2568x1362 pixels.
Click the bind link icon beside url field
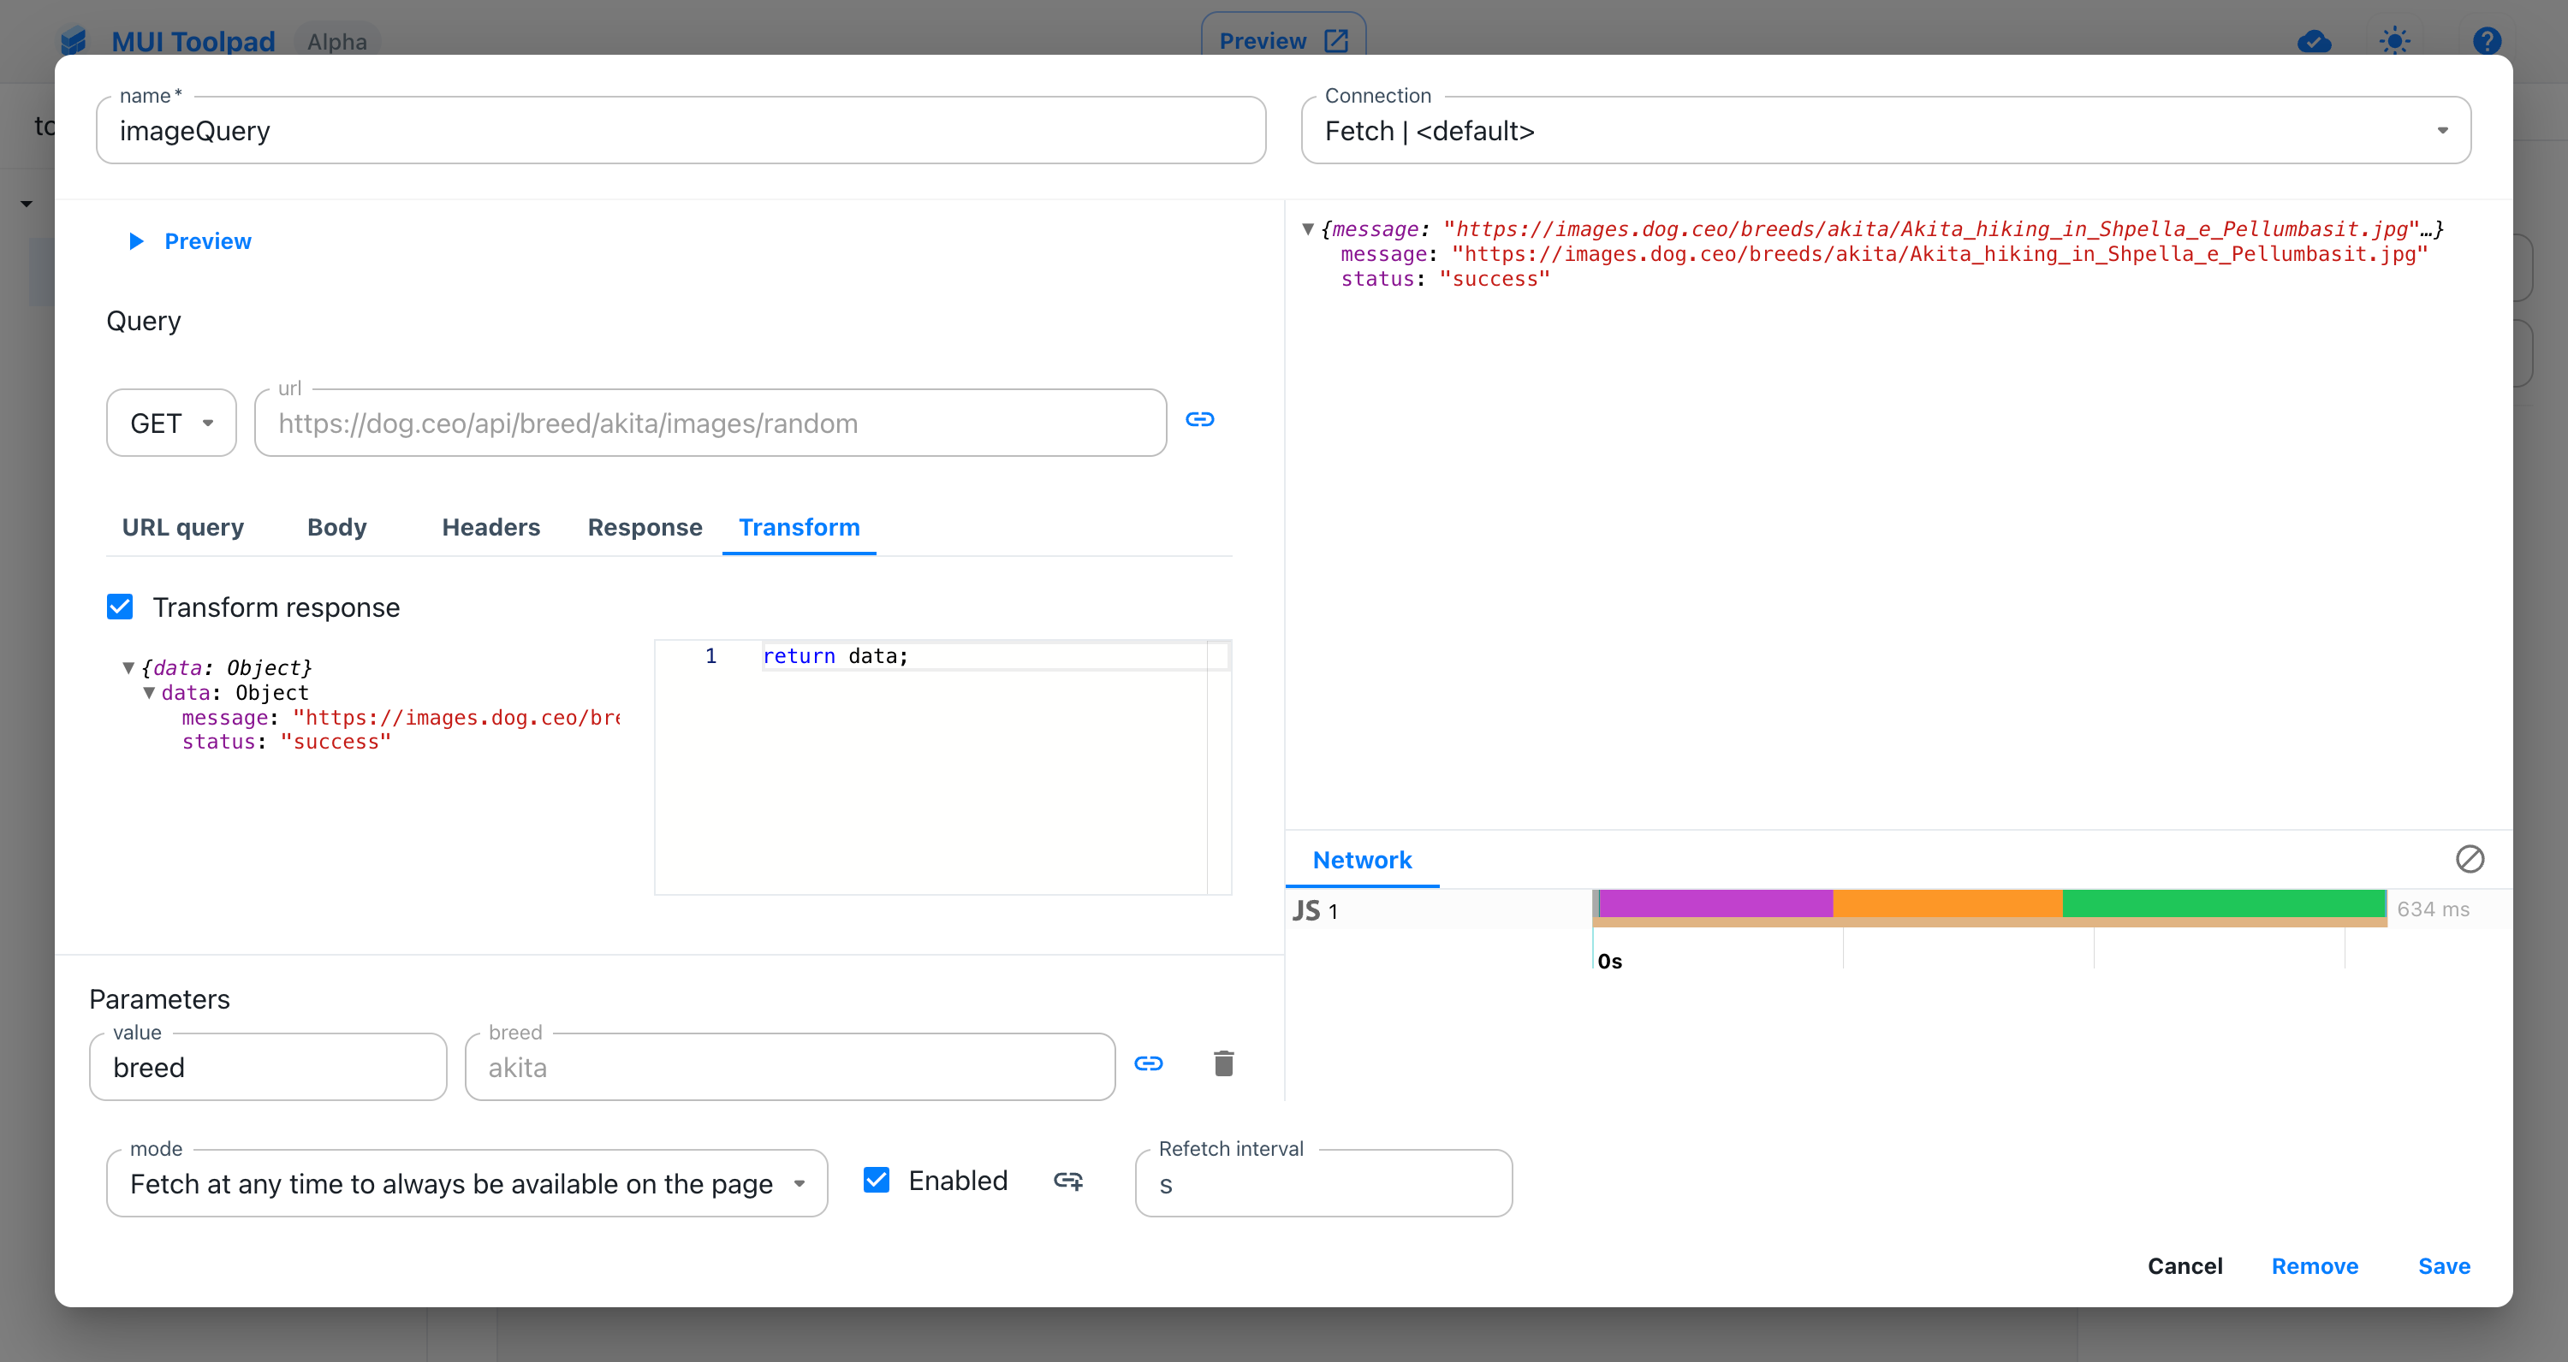[1199, 419]
